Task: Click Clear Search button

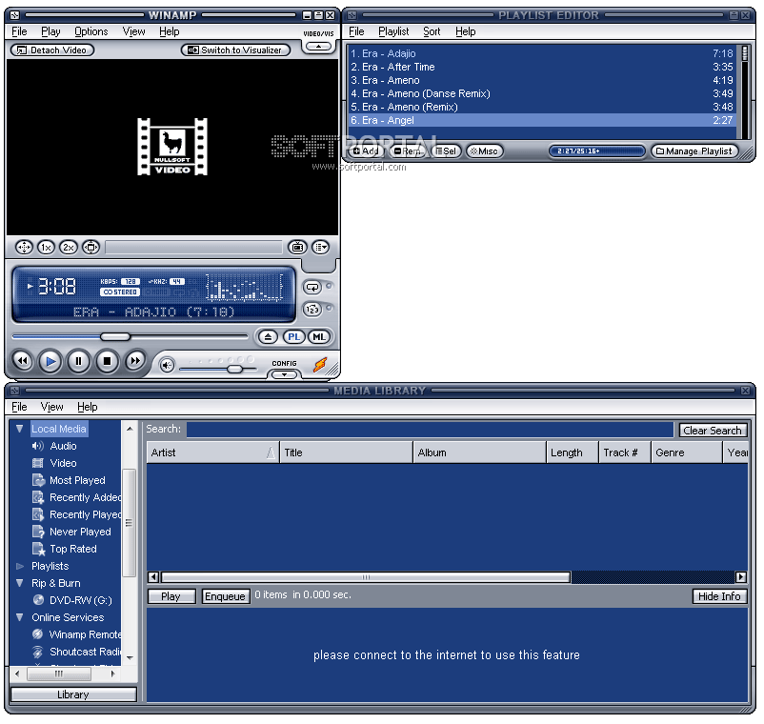Action: tap(713, 431)
